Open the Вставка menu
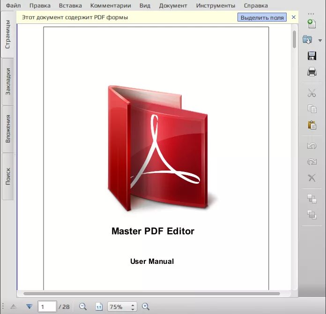326x314 pixels. (70, 6)
